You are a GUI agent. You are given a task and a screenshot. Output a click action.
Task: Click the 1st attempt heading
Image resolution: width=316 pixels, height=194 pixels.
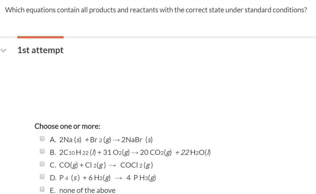[x=40, y=50]
